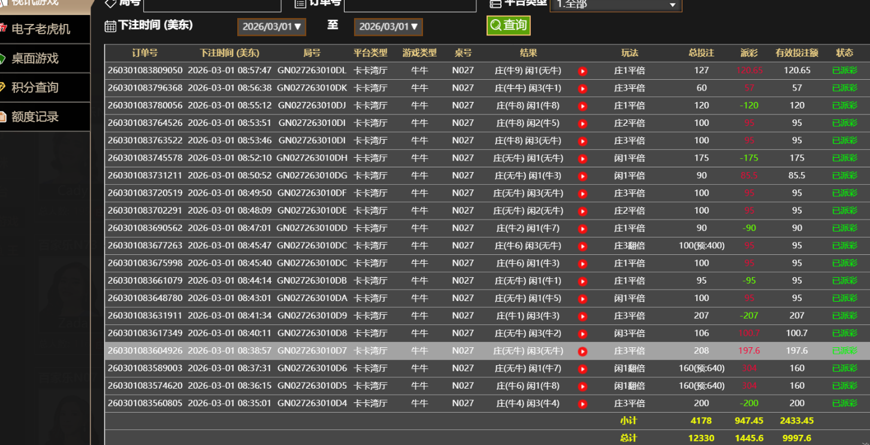Click replay icon for round GN027263010DH

582,159
